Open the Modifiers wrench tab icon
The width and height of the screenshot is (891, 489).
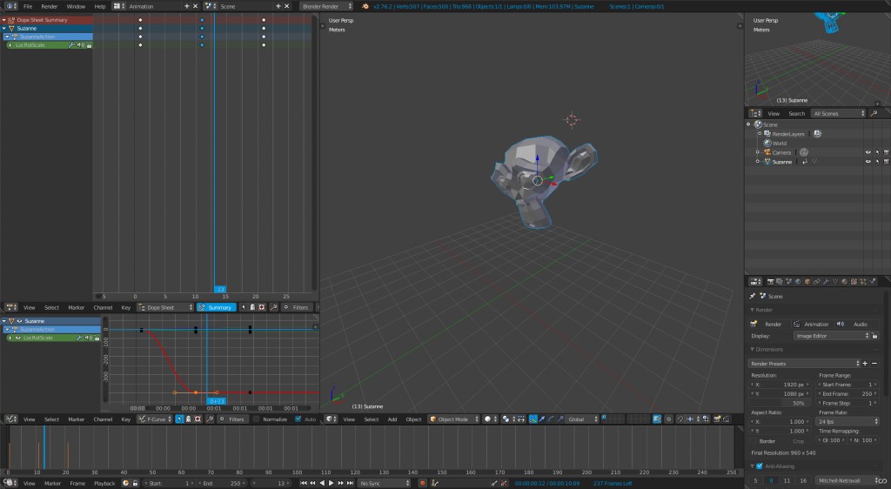click(826, 282)
